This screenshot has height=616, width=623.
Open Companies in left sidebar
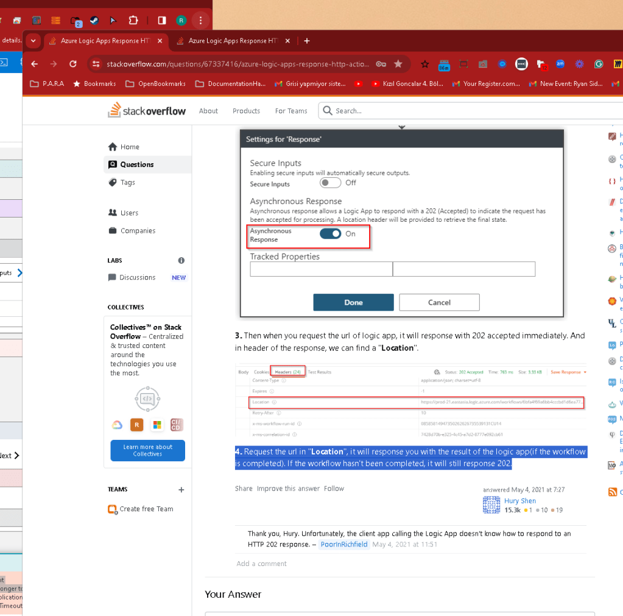click(x=148, y=230)
